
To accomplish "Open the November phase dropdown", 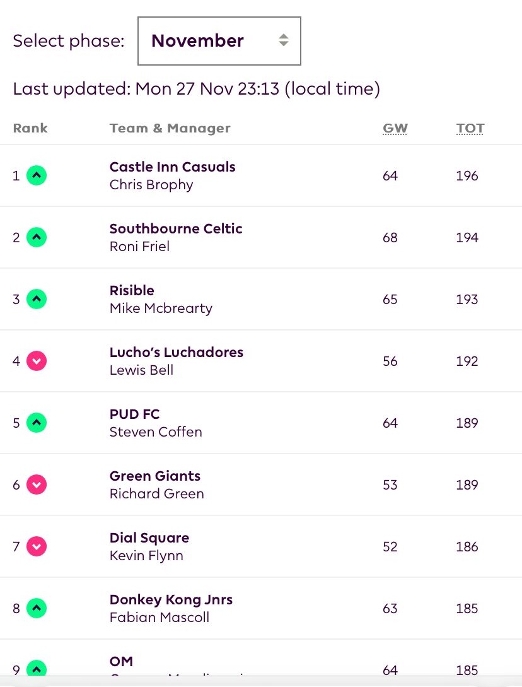I will [219, 41].
